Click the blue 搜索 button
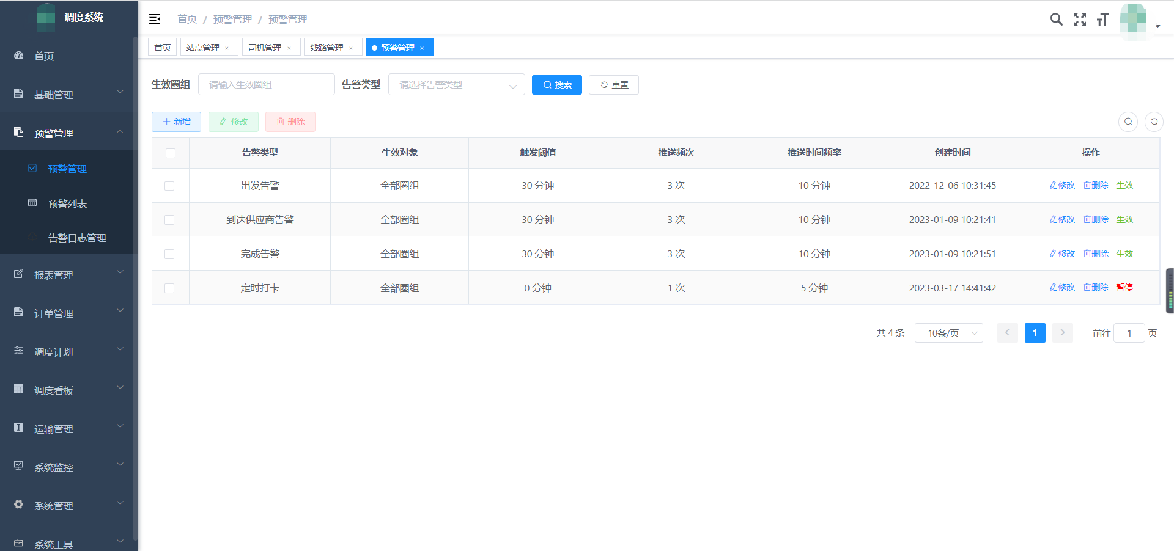This screenshot has height=551, width=1174. tap(557, 85)
